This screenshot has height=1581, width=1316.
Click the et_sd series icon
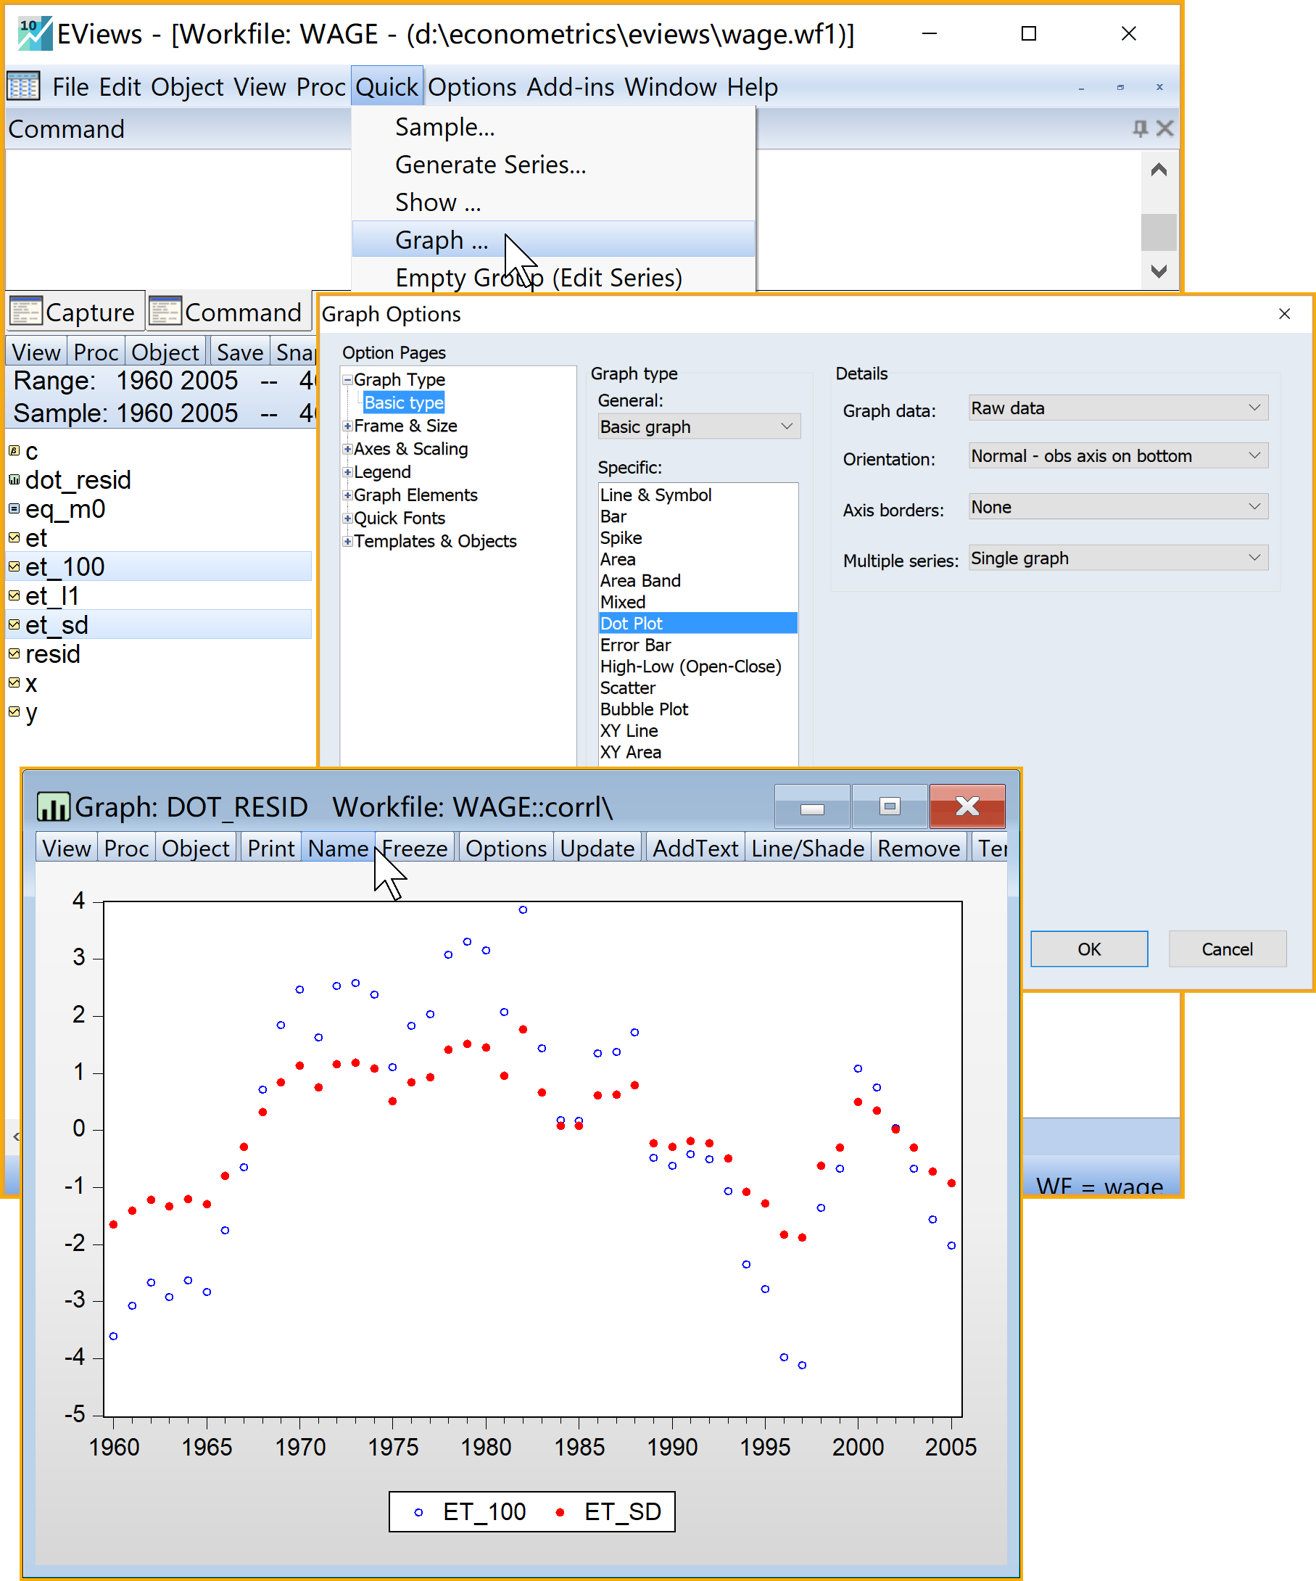pyautogui.click(x=14, y=625)
